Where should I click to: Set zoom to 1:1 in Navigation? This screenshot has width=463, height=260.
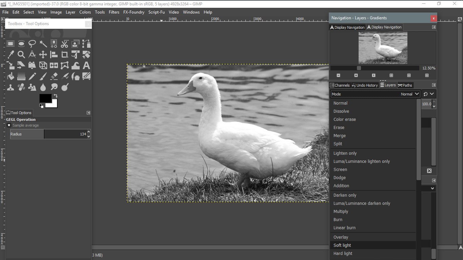pyautogui.click(x=374, y=75)
